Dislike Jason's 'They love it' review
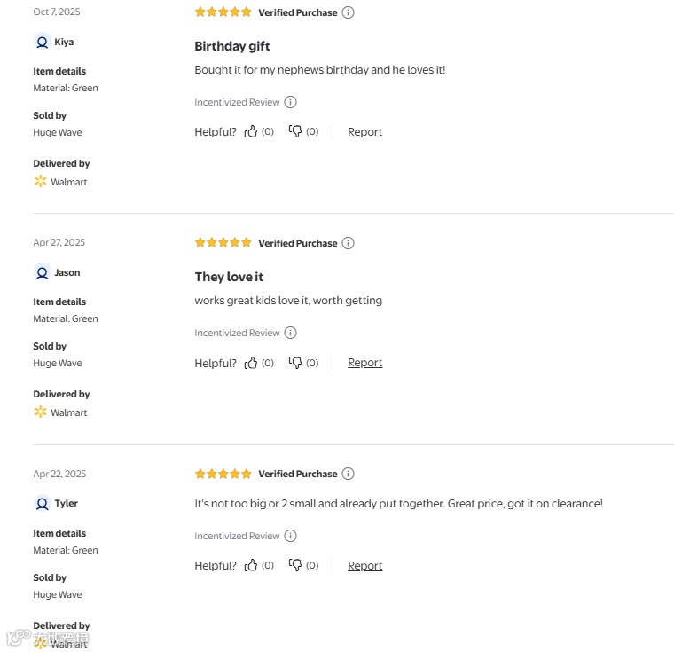This screenshot has height=652, width=674. (x=295, y=363)
